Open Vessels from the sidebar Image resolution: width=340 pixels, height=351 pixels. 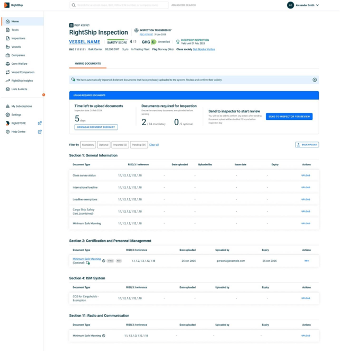16,47
